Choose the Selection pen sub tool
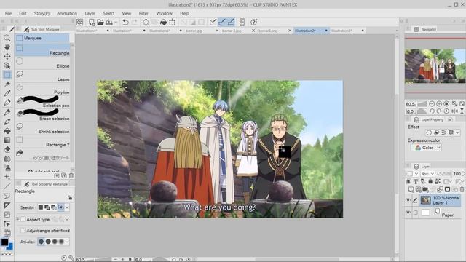The width and height of the screenshot is (466, 262). [42, 102]
